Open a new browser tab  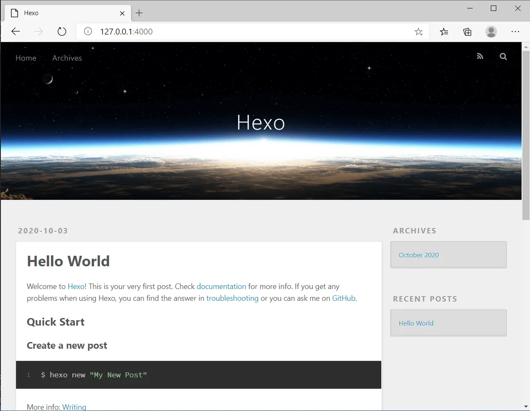pyautogui.click(x=139, y=13)
